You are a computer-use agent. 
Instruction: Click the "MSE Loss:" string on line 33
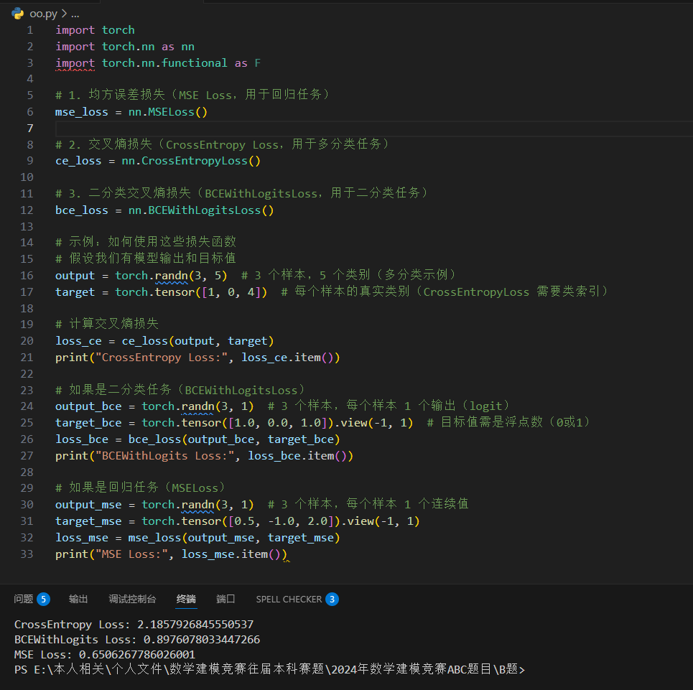(x=131, y=554)
